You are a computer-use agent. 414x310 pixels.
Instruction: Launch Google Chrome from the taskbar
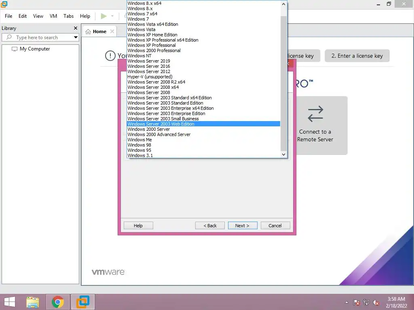click(58, 302)
